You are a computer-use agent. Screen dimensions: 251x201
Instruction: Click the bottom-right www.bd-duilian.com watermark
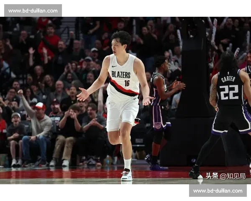218,191
